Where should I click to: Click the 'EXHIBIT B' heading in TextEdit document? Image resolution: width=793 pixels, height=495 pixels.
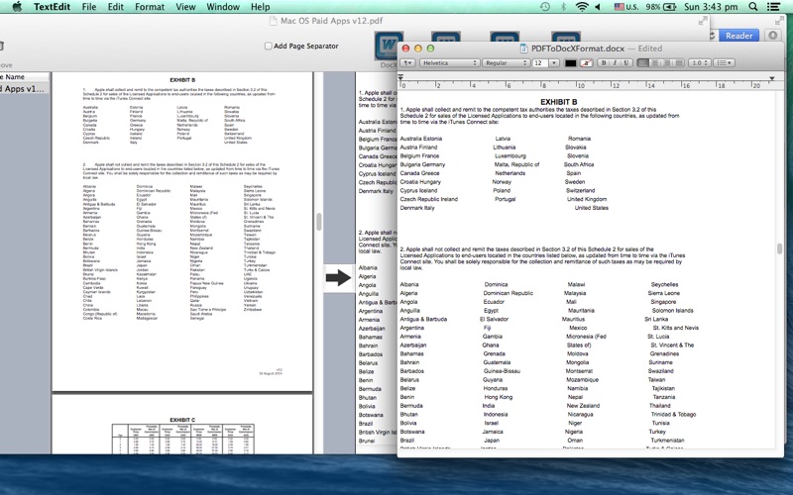coord(558,102)
